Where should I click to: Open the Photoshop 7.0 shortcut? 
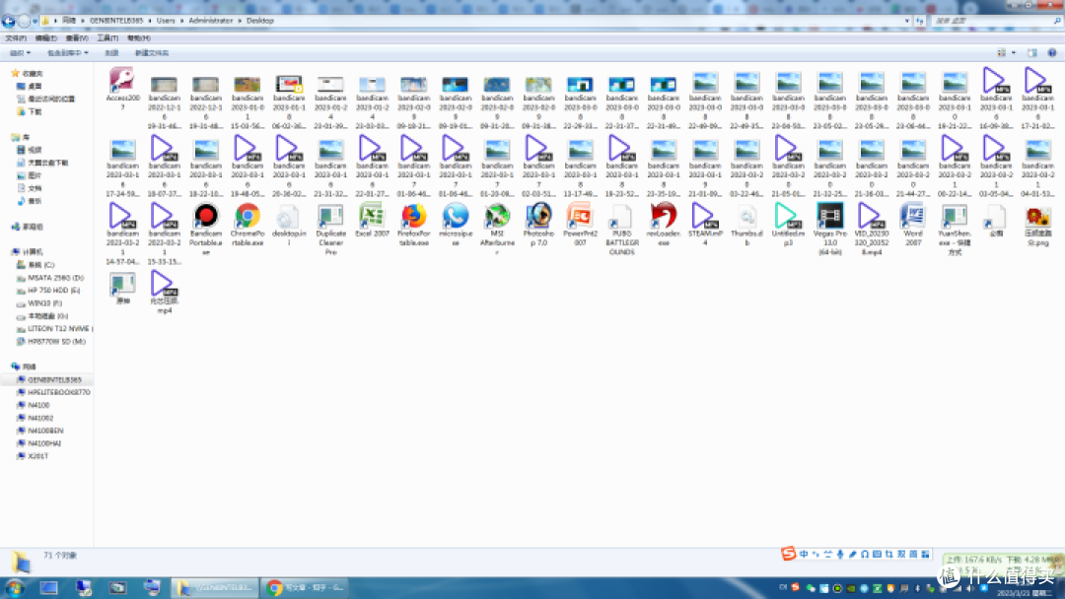(538, 225)
